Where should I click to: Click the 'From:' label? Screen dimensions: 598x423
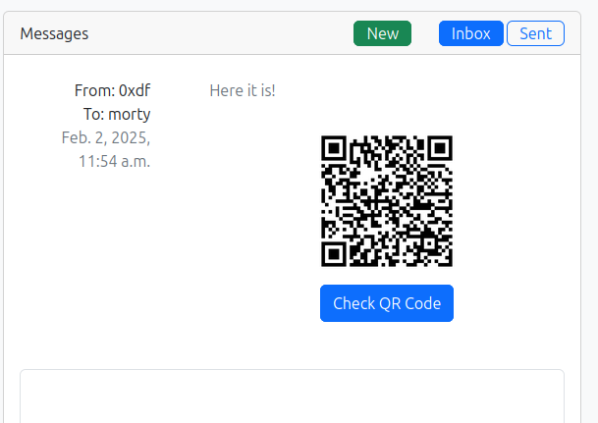[94, 91]
